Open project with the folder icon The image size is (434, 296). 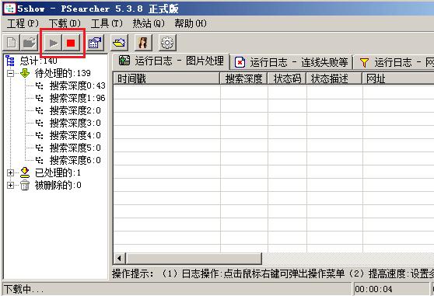[30, 43]
